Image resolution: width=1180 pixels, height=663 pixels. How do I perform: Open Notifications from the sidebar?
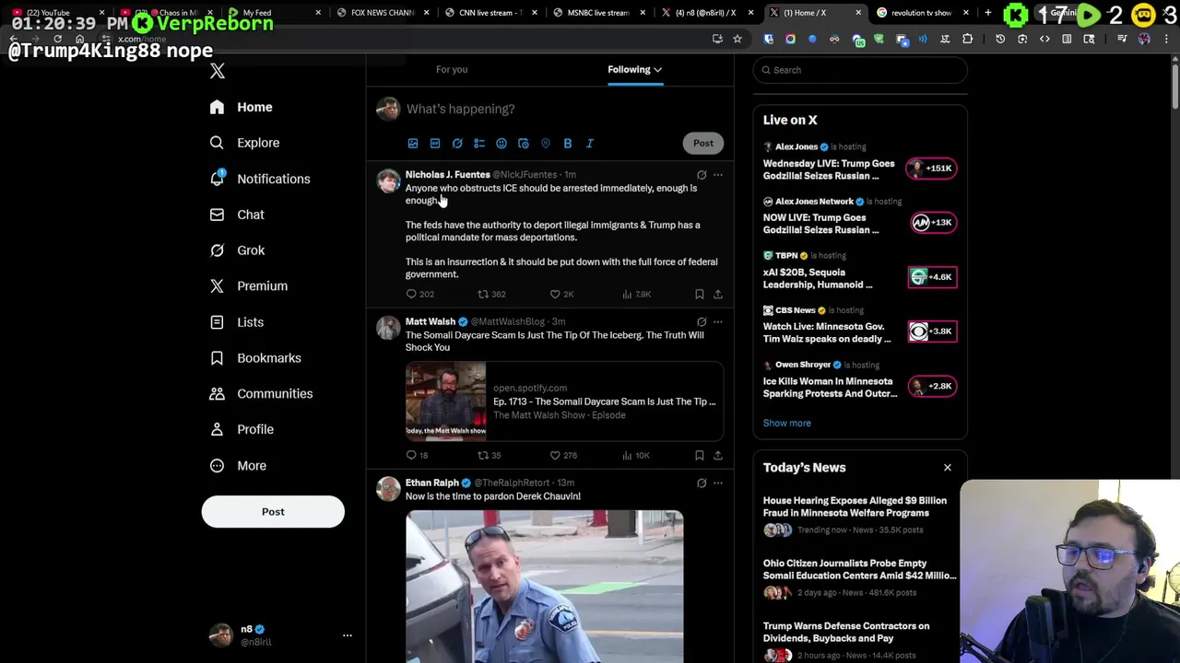pyautogui.click(x=260, y=179)
